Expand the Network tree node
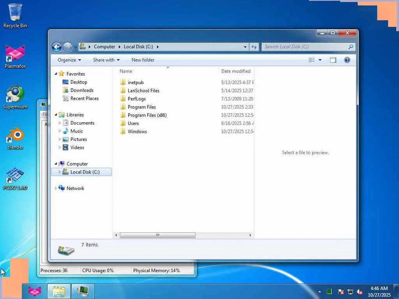 (x=56, y=188)
